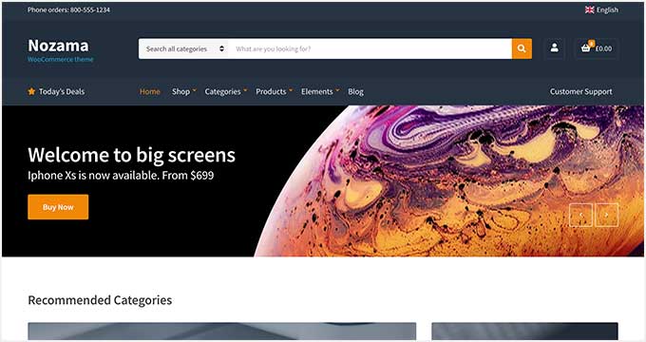The image size is (646, 342).
Task: Click the 'What are you looking for?' field
Action: [370, 48]
